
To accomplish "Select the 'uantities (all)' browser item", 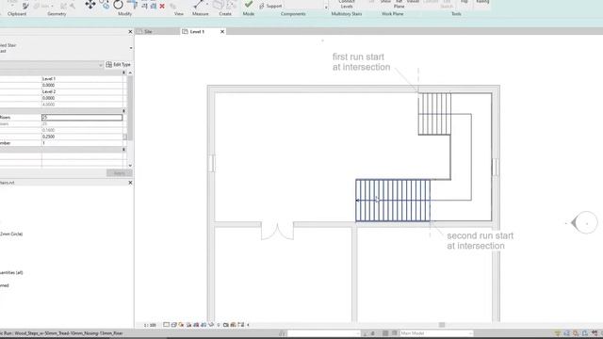I will [x=11, y=272].
